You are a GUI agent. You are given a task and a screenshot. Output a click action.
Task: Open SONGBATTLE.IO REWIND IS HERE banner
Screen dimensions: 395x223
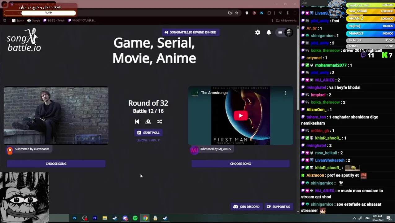tap(191, 32)
